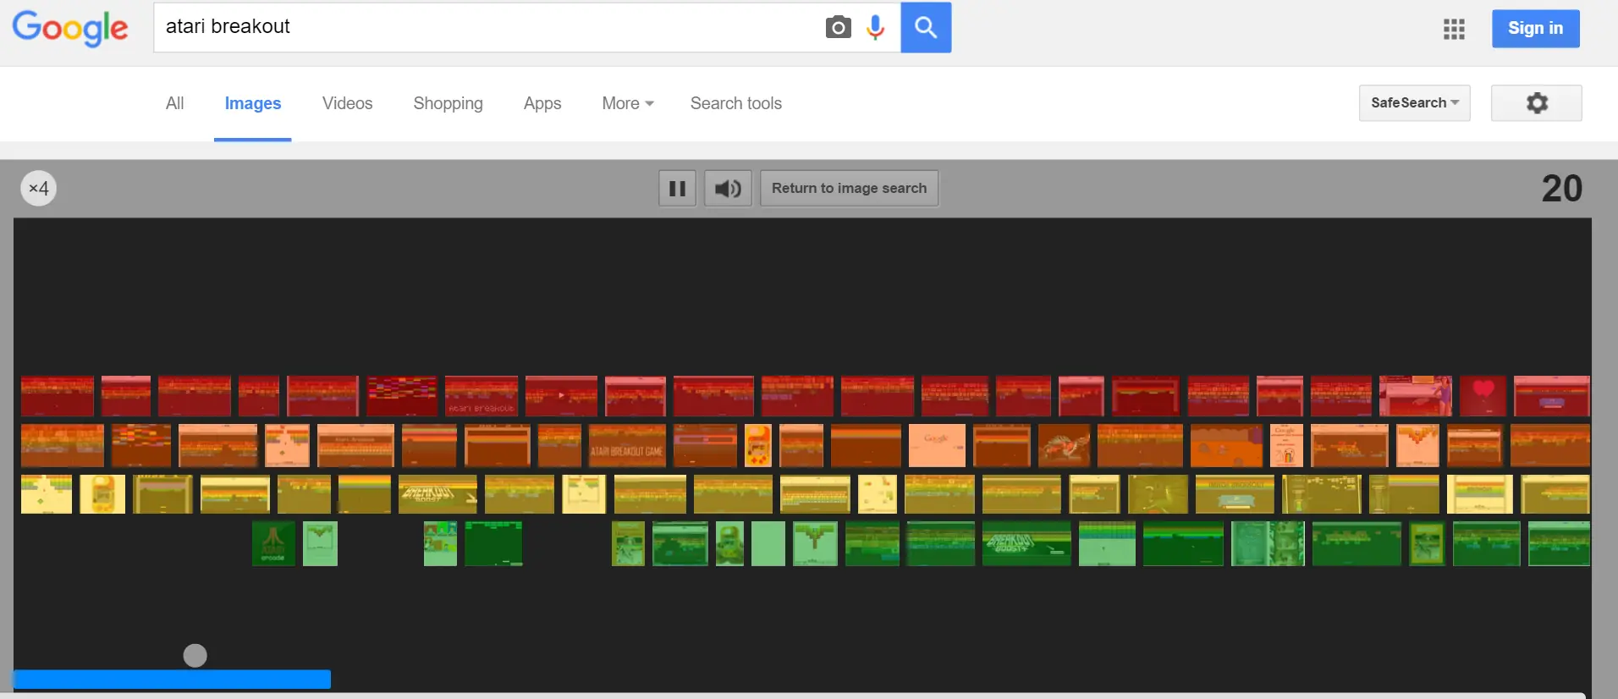Click the score value 20
The image size is (1618, 699).
1561,188
